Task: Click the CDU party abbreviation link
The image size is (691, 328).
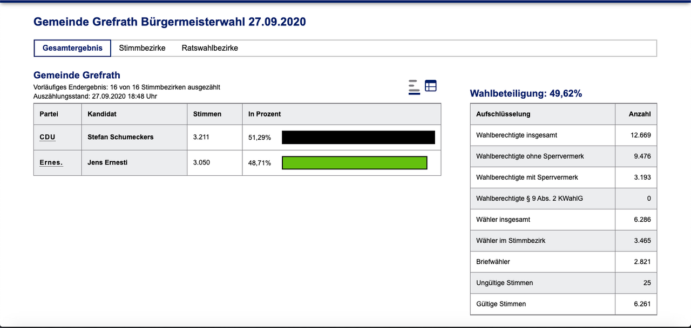Action: (48, 137)
